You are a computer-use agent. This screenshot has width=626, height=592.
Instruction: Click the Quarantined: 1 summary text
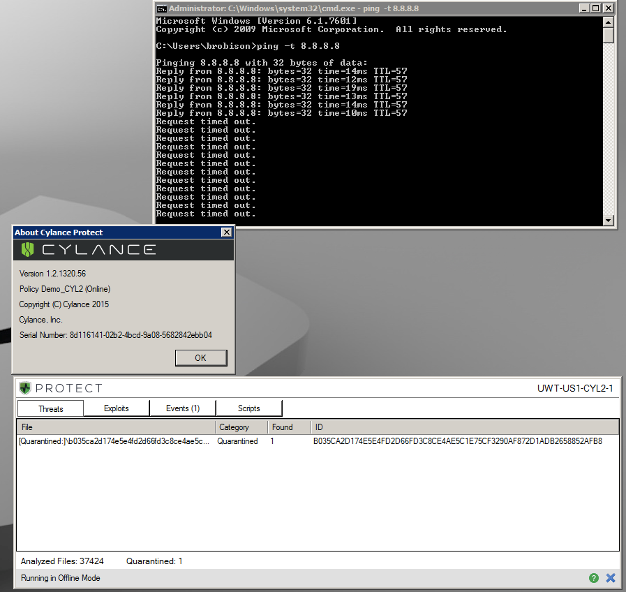coord(154,561)
